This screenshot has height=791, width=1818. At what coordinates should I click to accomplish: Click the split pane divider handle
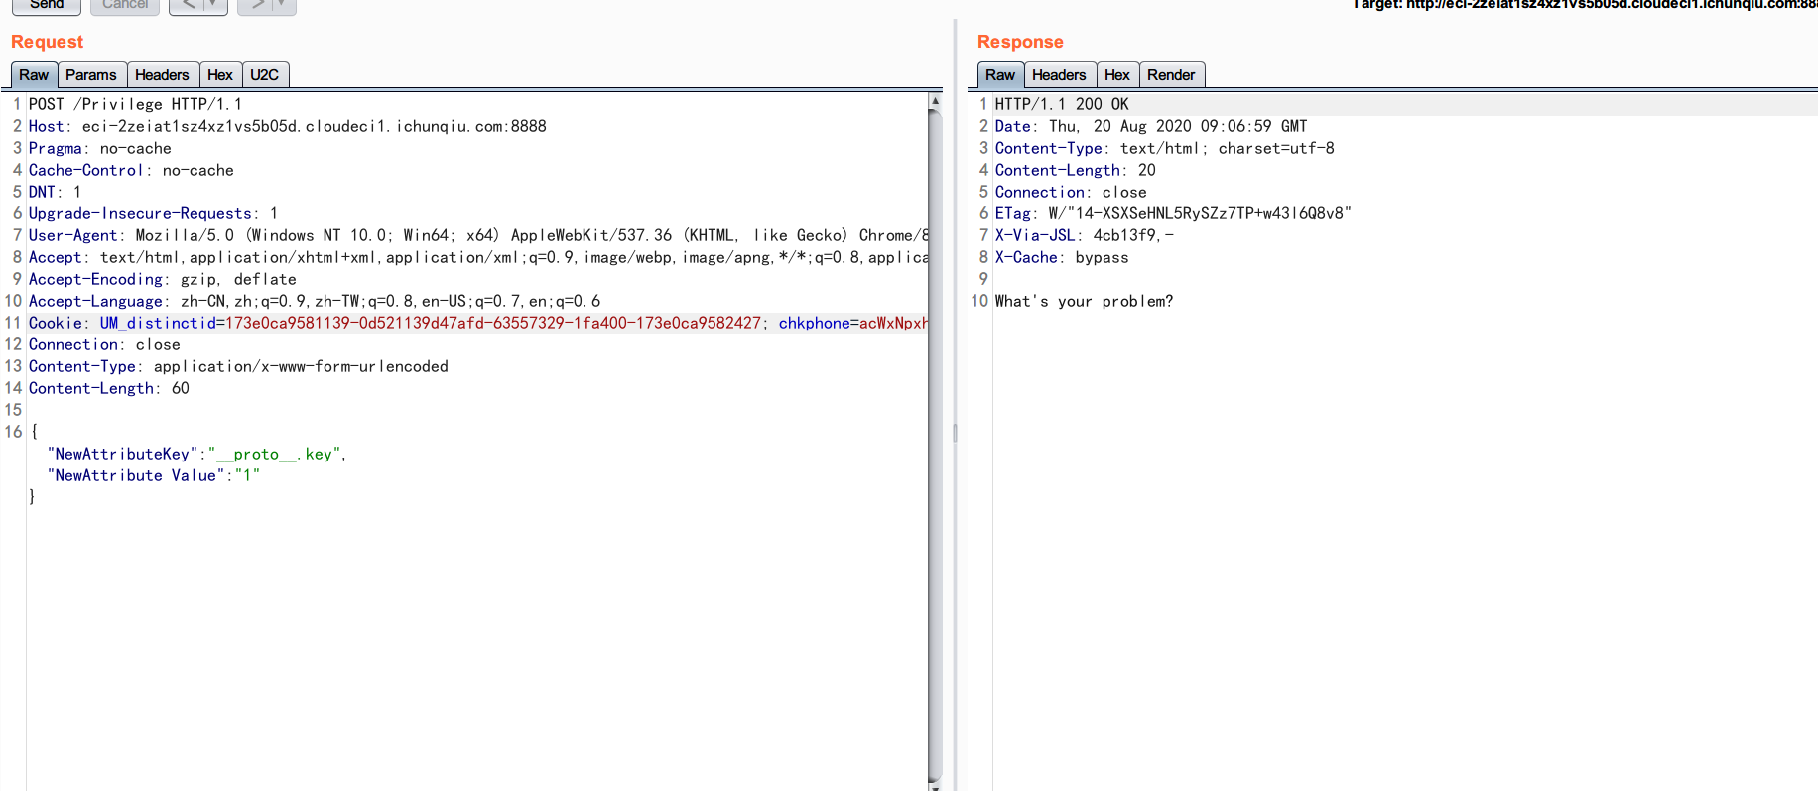pyautogui.click(x=955, y=433)
